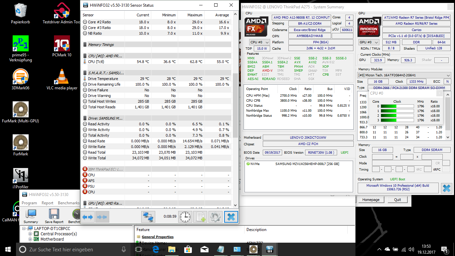Viewport: 455px width, 256px height.
Task: Open the GPU #0 selector dropdown
Action: tap(369, 42)
